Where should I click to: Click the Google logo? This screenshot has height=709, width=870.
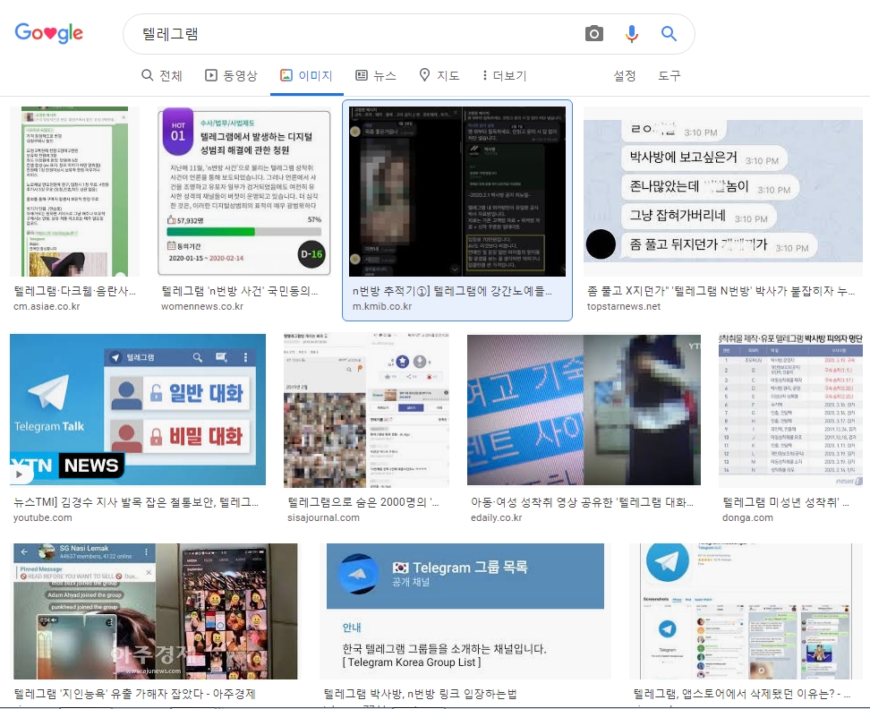[49, 33]
